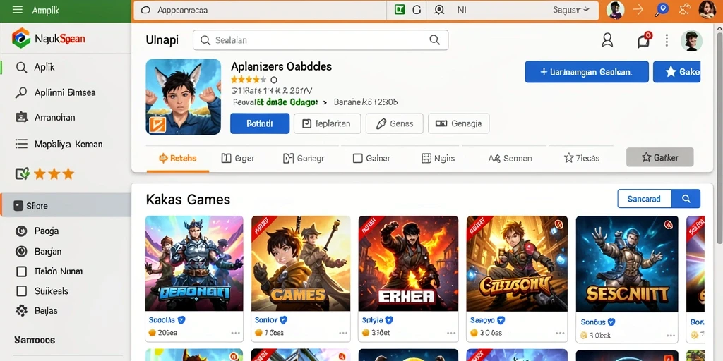Select the Sfiore sidebar item

[x=66, y=205]
